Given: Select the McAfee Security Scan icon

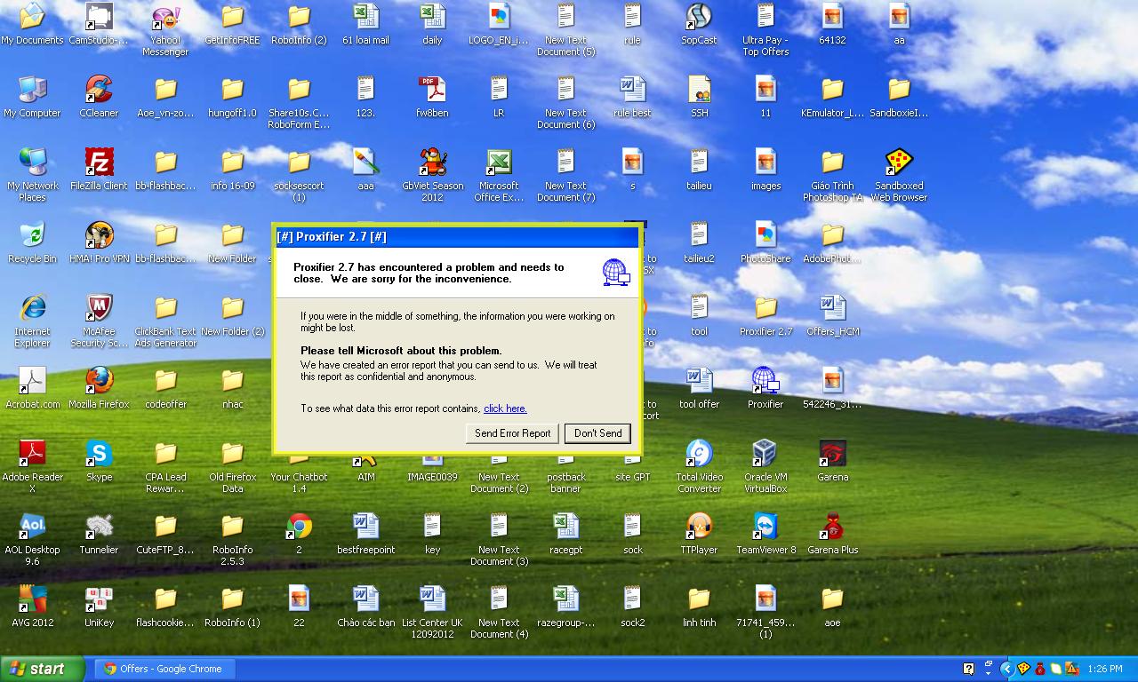Looking at the screenshot, I should point(99,321).
